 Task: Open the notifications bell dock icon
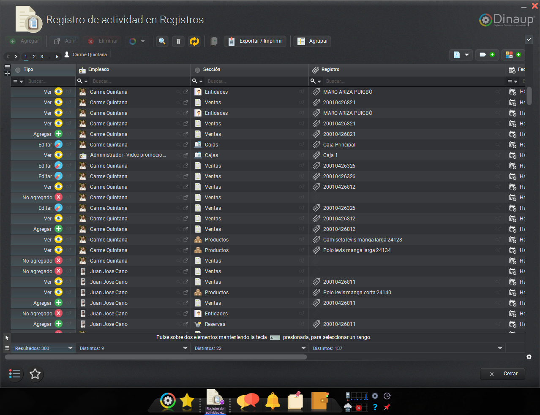click(273, 401)
